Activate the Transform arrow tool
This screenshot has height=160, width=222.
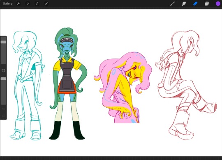click(46, 4)
